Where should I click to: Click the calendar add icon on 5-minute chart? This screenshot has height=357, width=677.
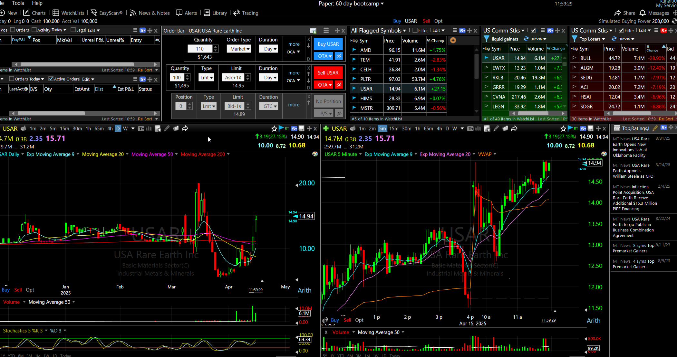coord(487,129)
